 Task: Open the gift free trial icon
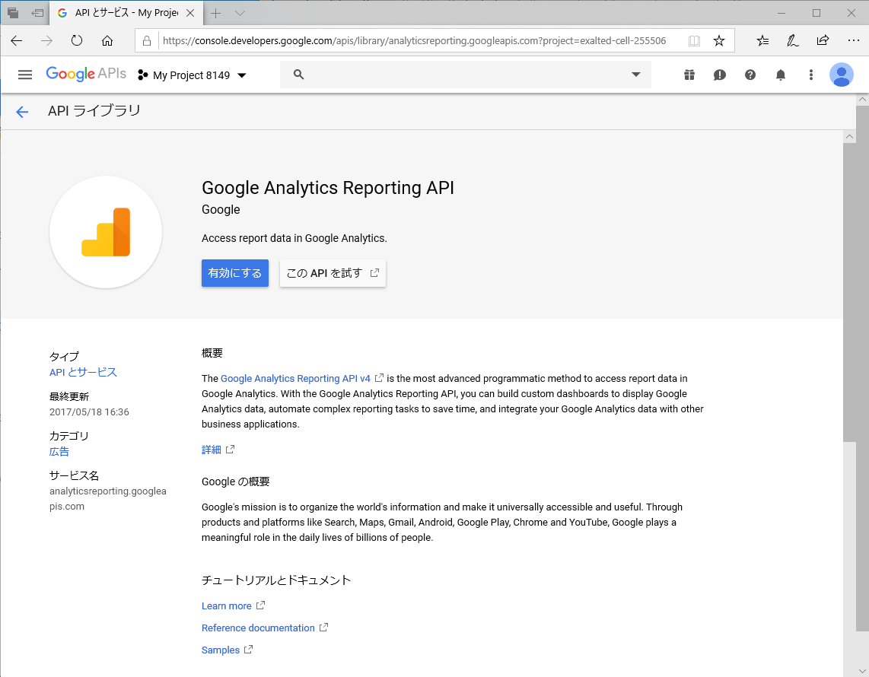click(689, 75)
